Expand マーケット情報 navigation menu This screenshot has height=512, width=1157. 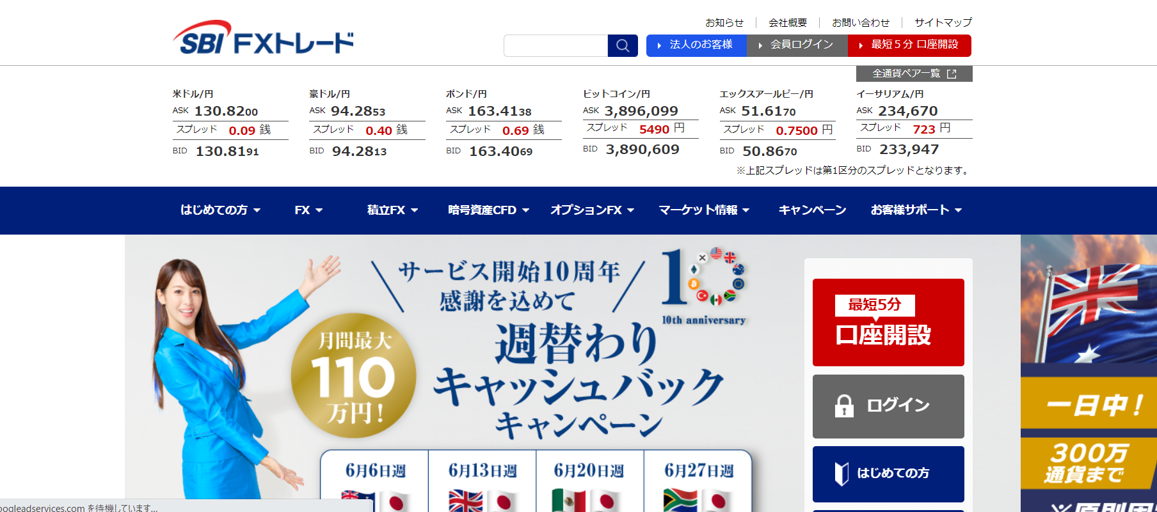[704, 210]
